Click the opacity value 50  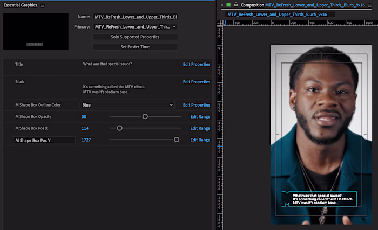click(84, 117)
